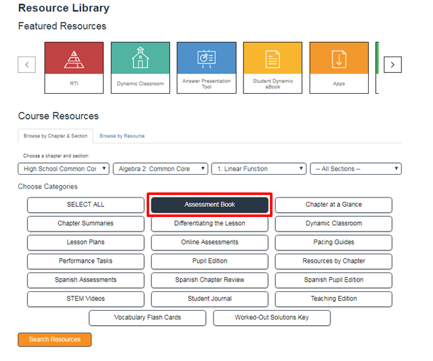Toggle the Lesson Plans category
The width and height of the screenshot is (433, 361).
click(86, 242)
